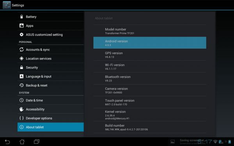234x146 pixels.
Task: Tap the Wi-Fi signal status icon
Action: (215, 142)
